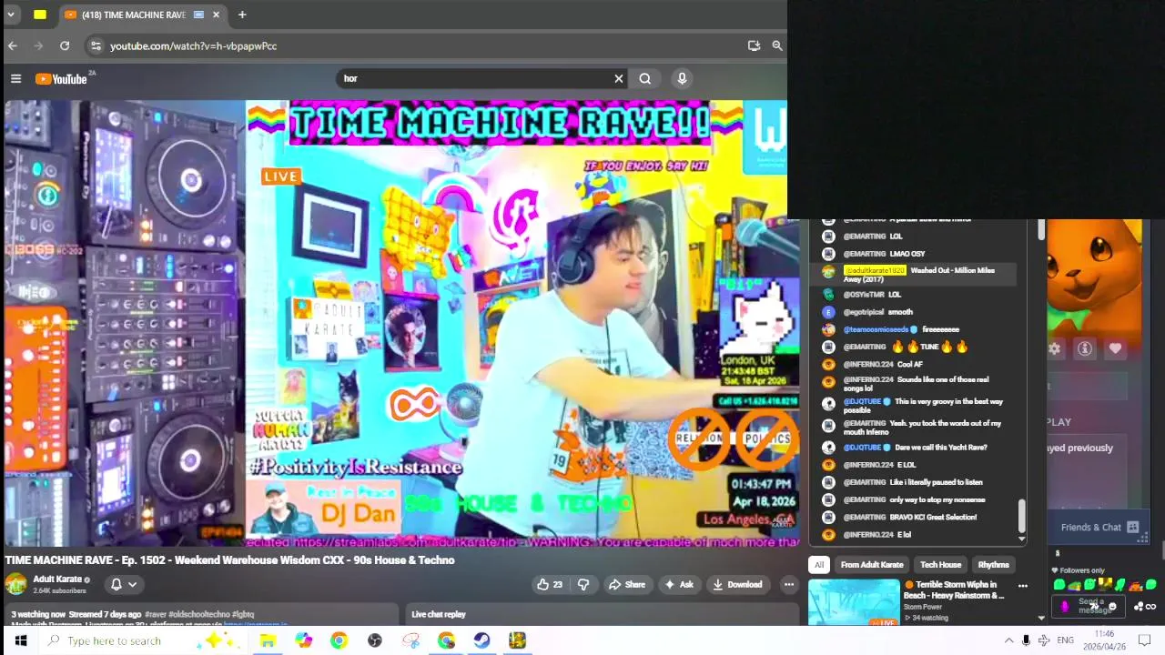Run search with the magnifier button

pyautogui.click(x=645, y=78)
